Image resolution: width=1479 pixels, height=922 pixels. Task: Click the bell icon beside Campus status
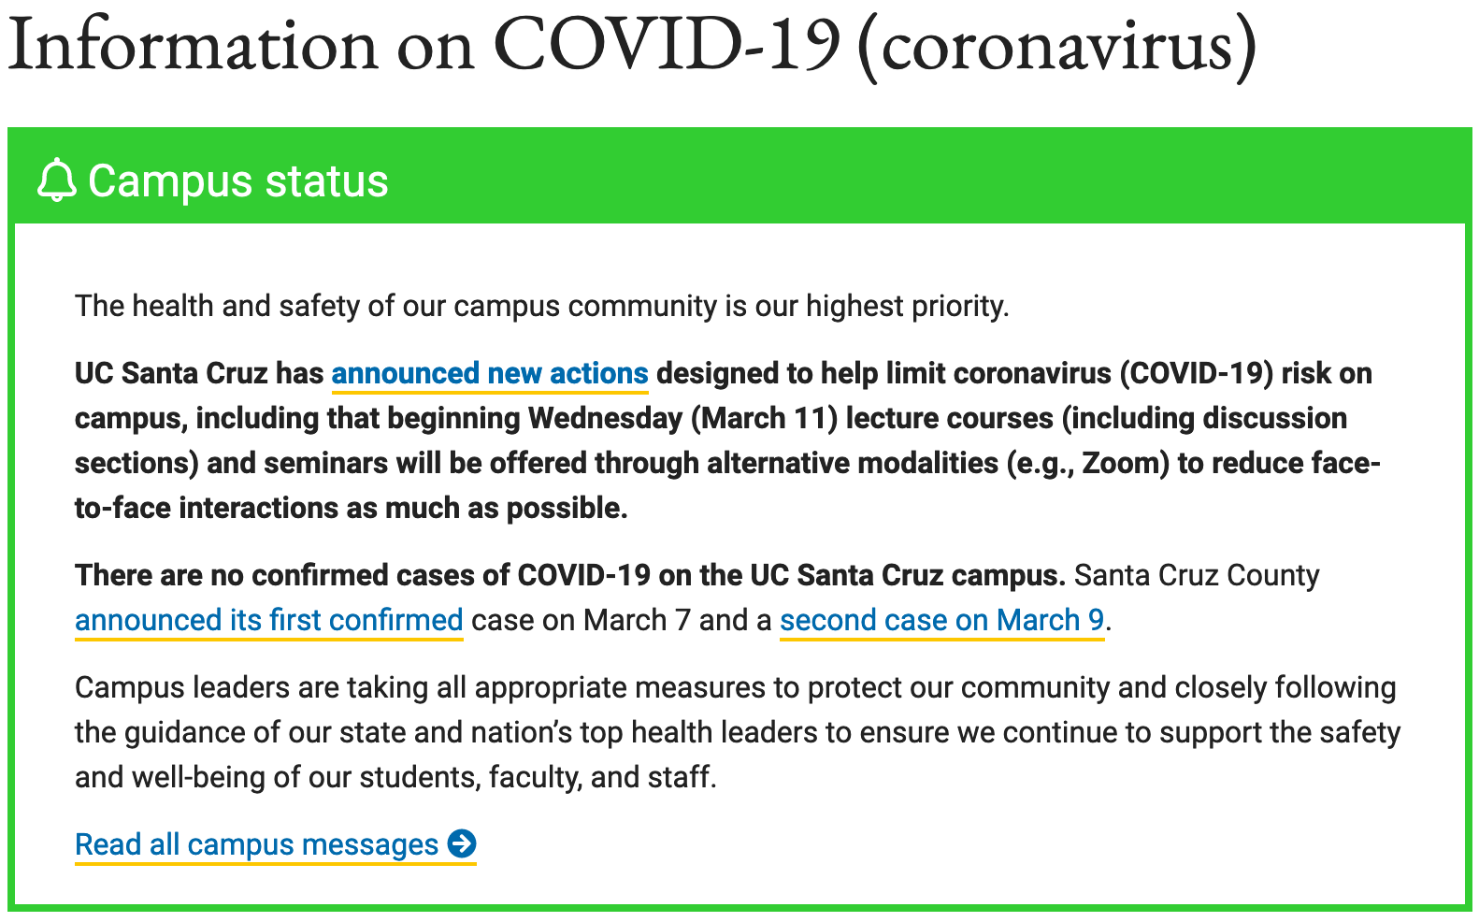tap(56, 180)
